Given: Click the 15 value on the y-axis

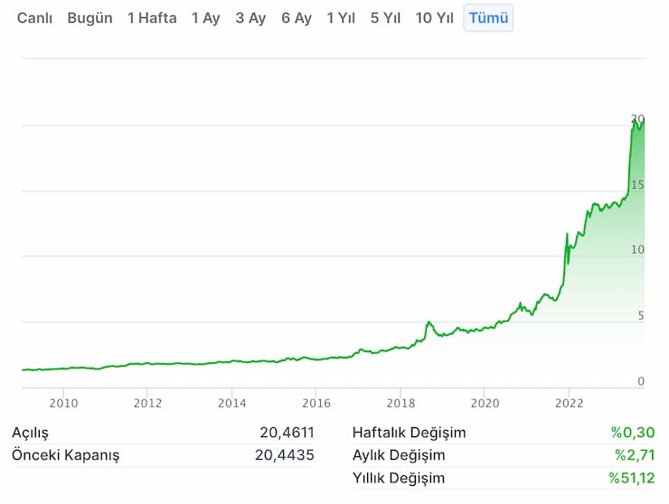Looking at the screenshot, I should tap(637, 184).
